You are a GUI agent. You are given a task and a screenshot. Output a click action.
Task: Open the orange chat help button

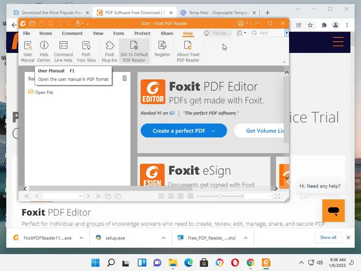(334, 211)
